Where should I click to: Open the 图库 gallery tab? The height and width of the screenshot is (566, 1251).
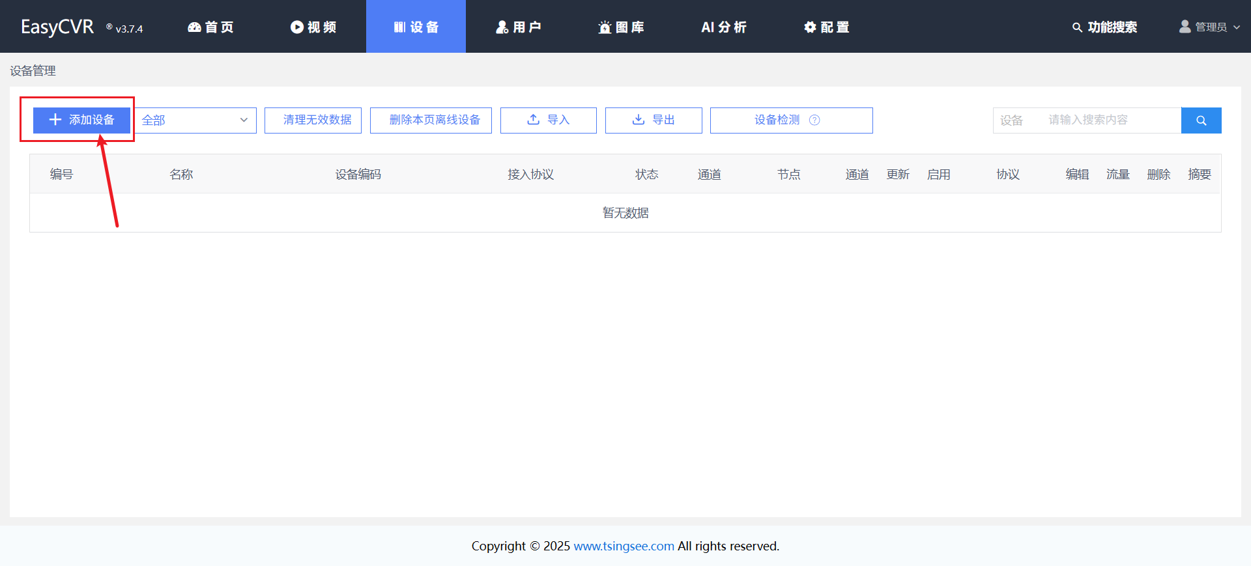click(x=621, y=27)
